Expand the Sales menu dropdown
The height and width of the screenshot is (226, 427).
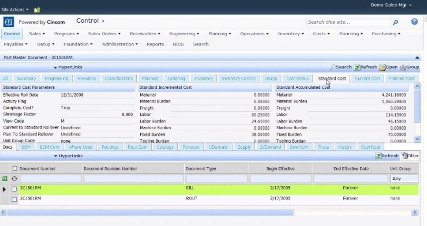[37, 34]
